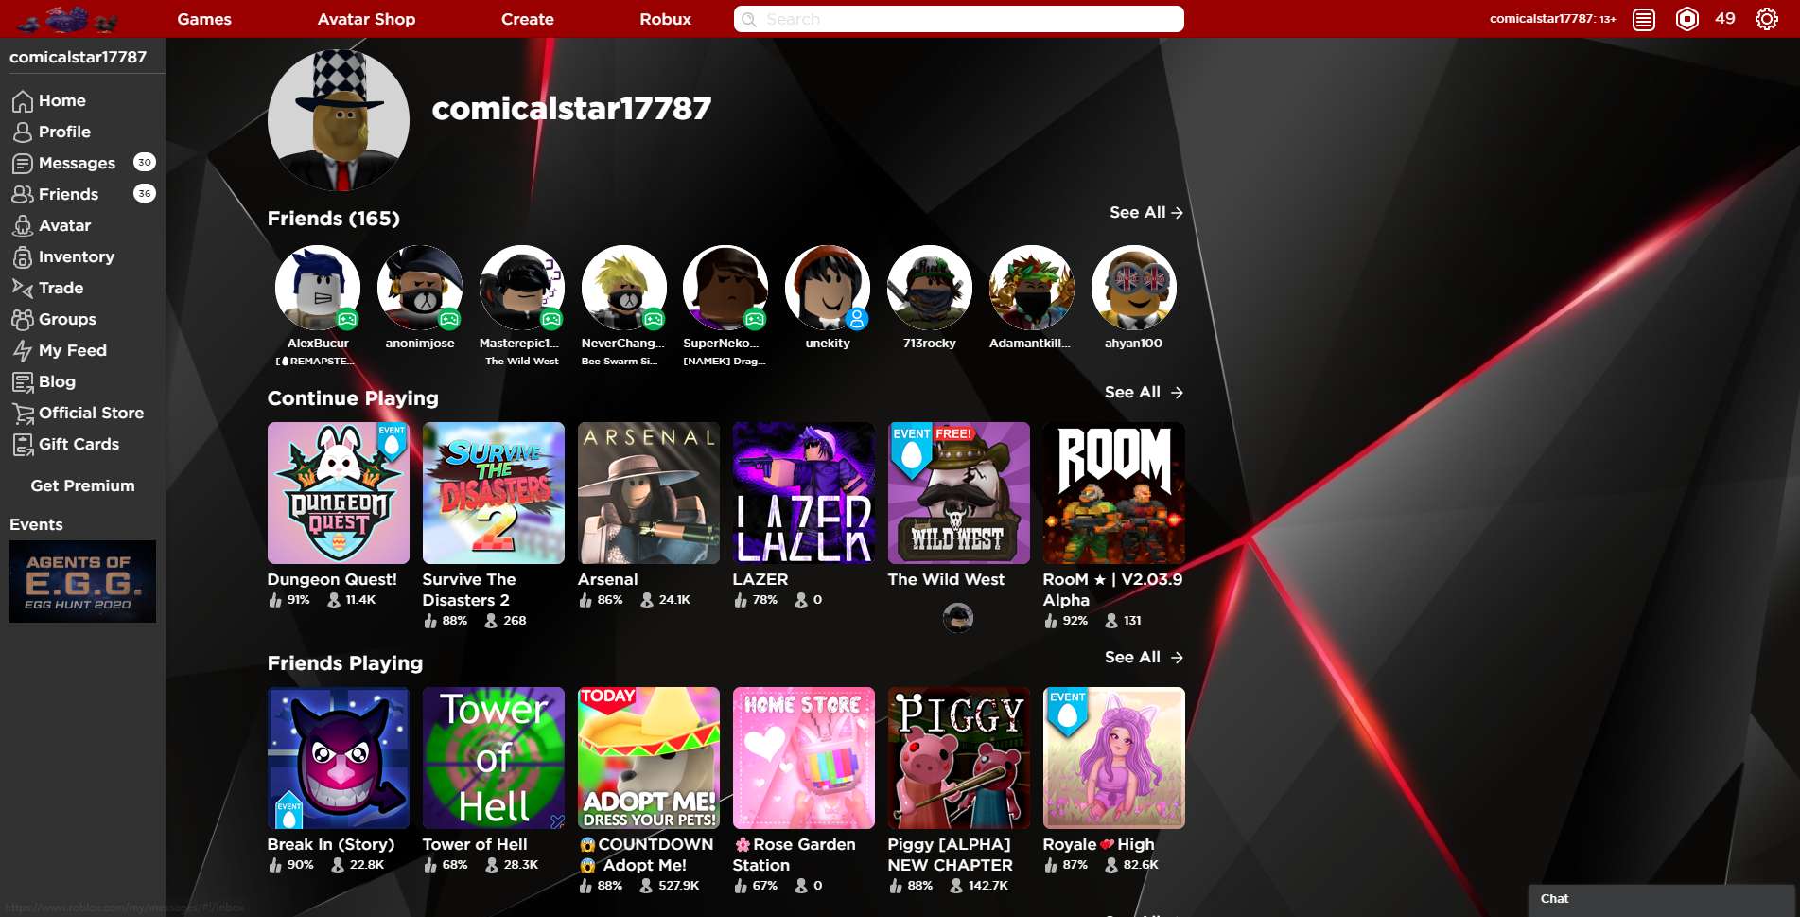Open the notifications feed icon in header

[x=1644, y=19]
